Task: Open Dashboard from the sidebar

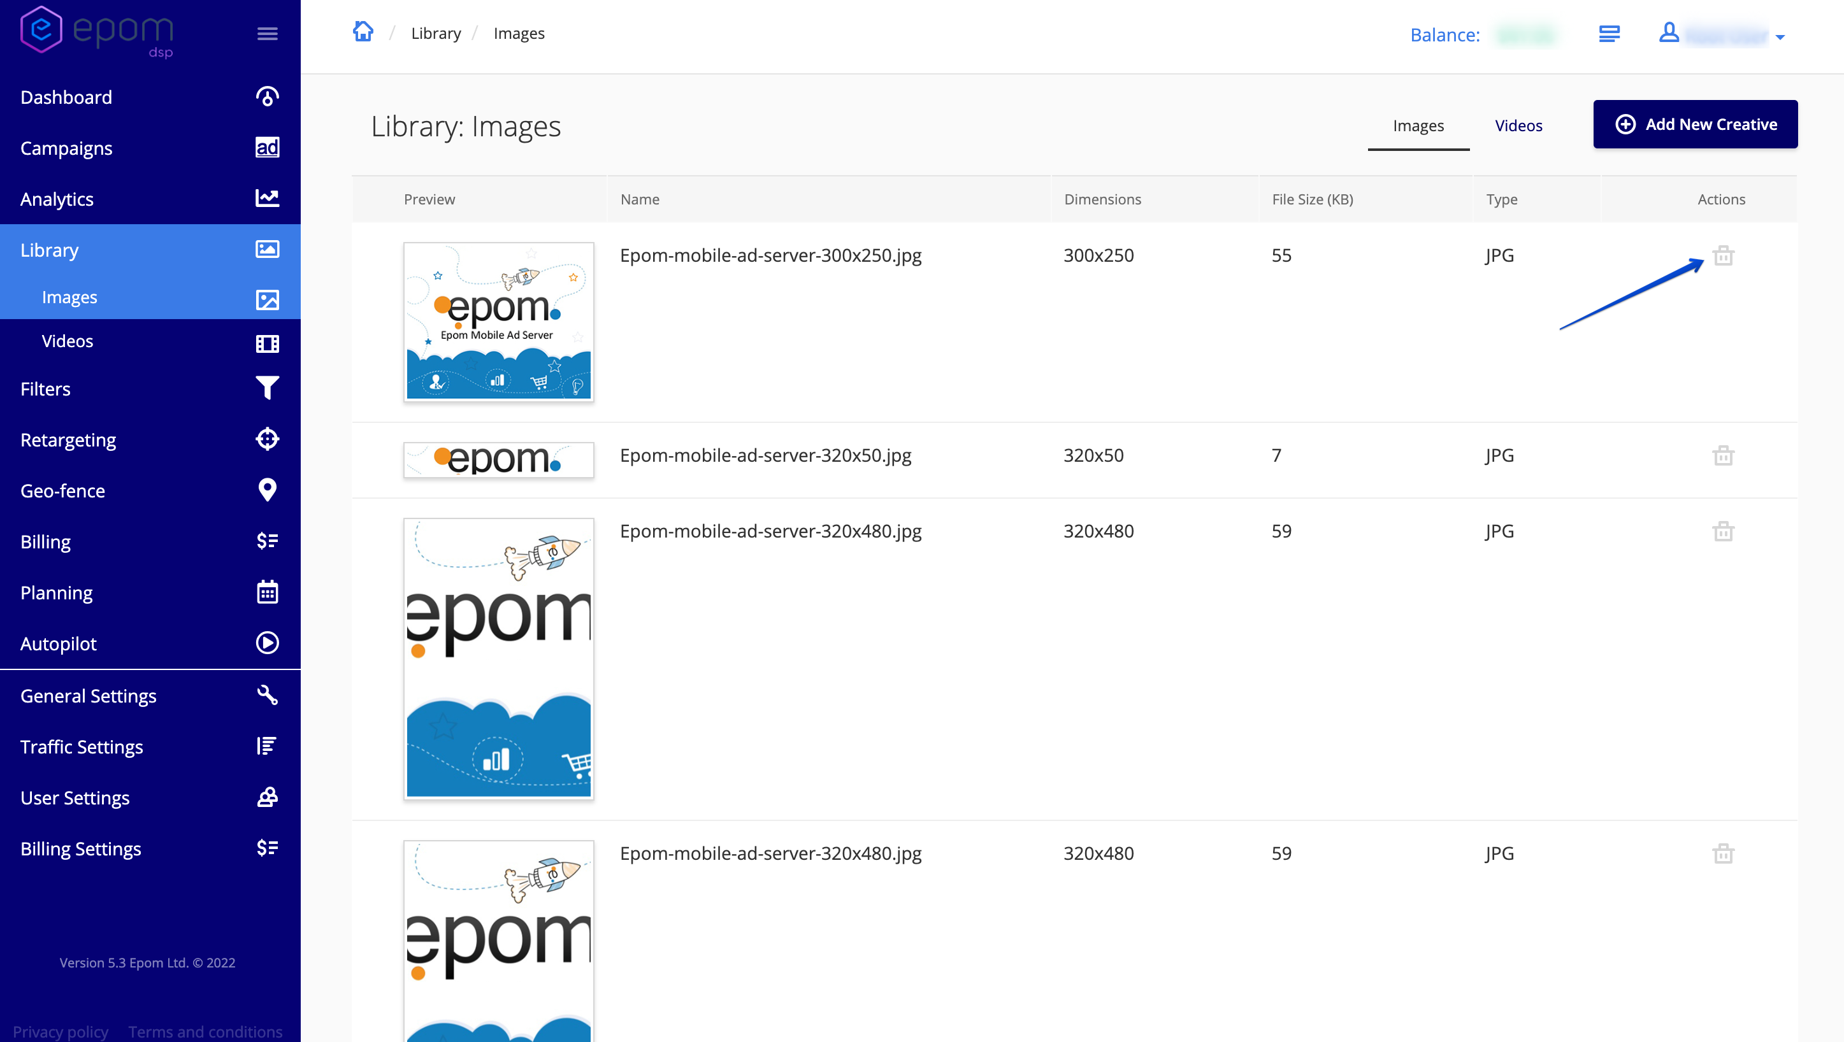Action: [x=66, y=97]
